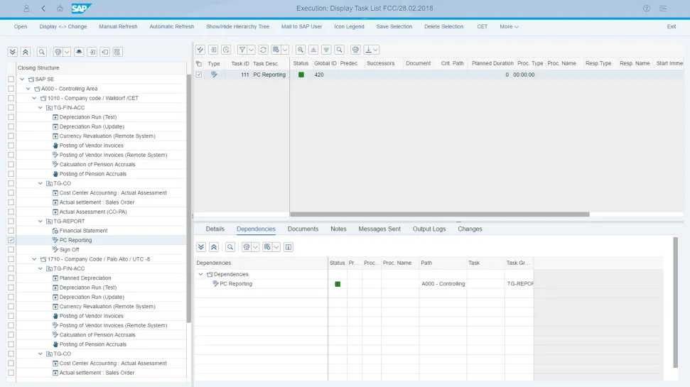Image resolution: width=690 pixels, height=387 pixels.
Task: Collapse all nodes in Dependencies toolbar
Action: [213, 247]
